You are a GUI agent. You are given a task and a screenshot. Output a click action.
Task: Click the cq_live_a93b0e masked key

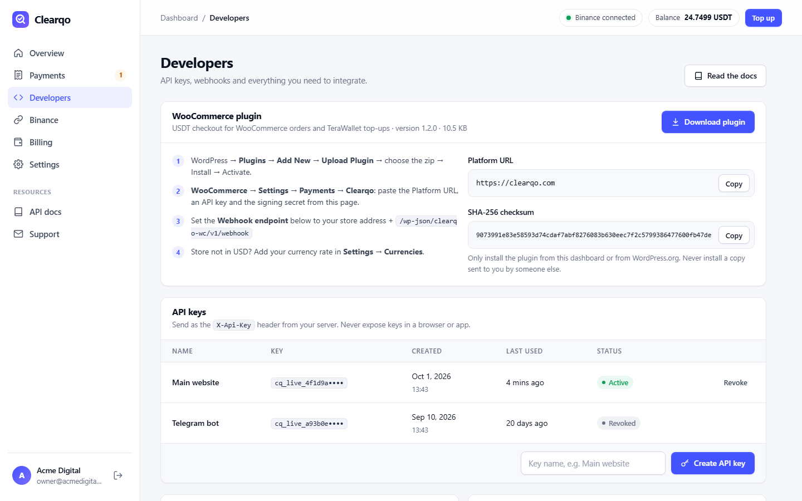pyautogui.click(x=309, y=424)
